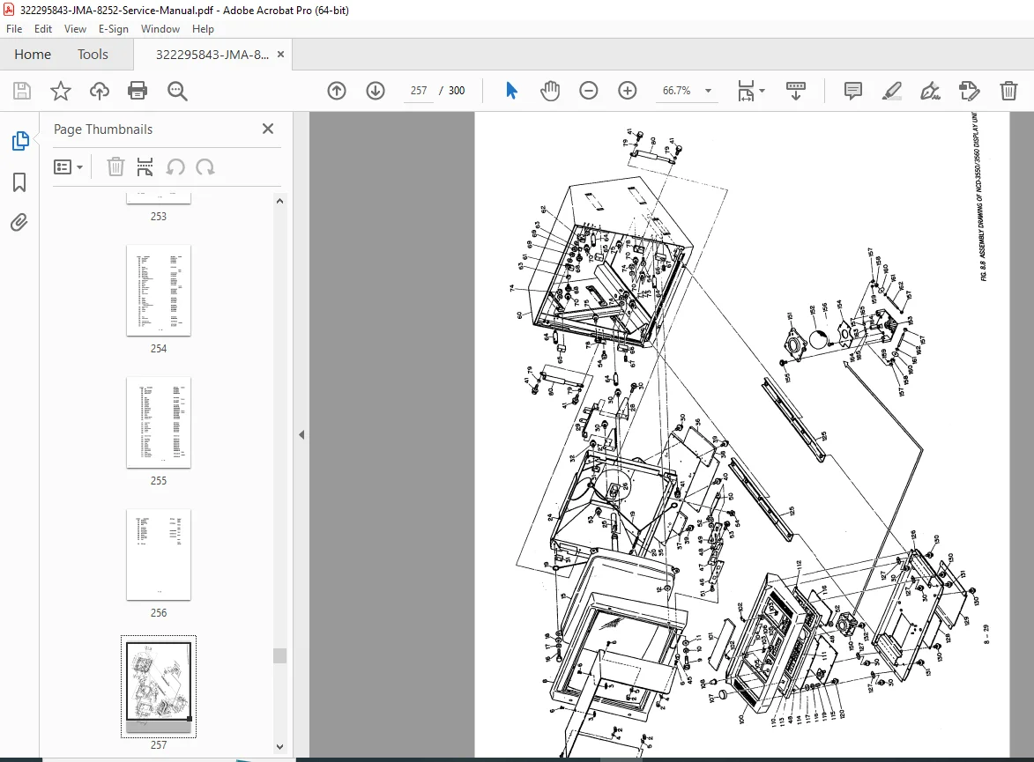The width and height of the screenshot is (1034, 762).
Task: Zoom out with minus icon
Action: 588,91
